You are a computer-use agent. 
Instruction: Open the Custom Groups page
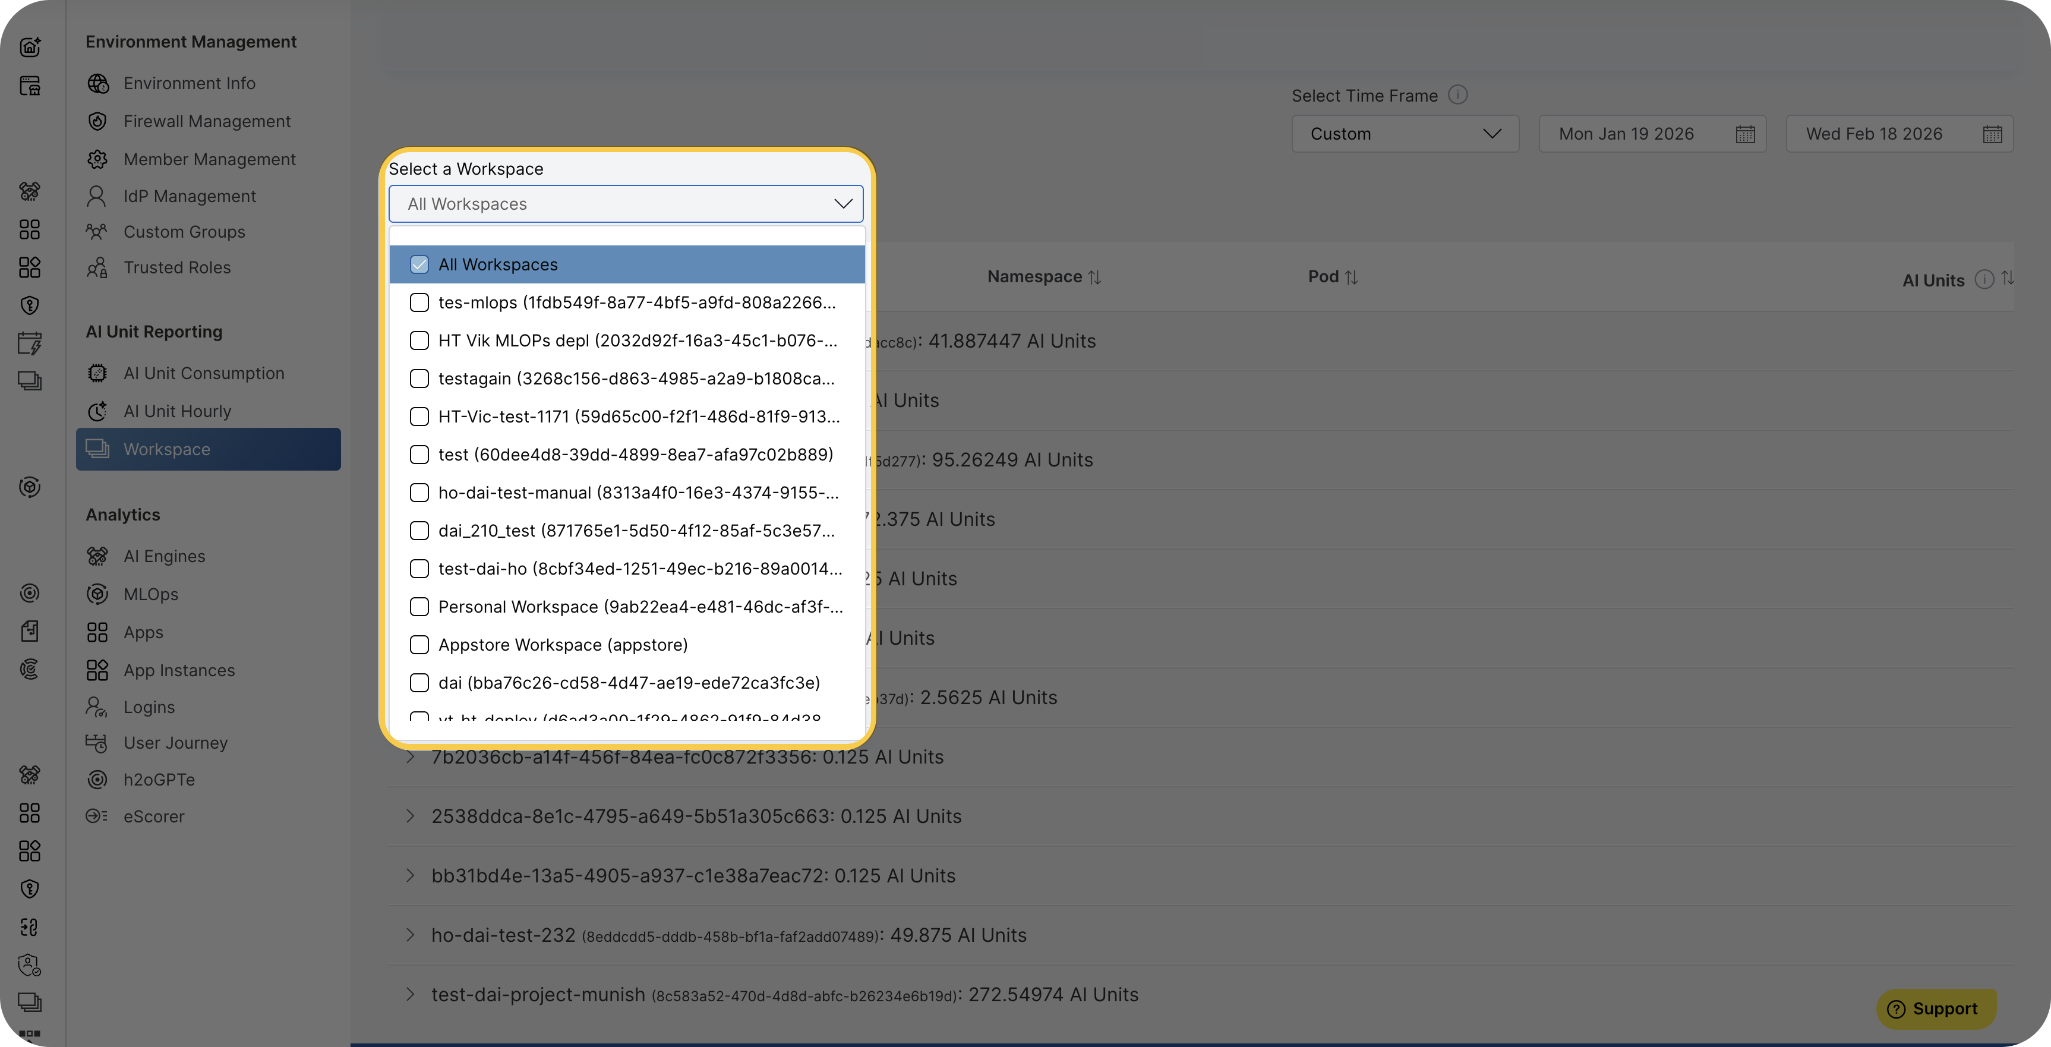click(184, 232)
